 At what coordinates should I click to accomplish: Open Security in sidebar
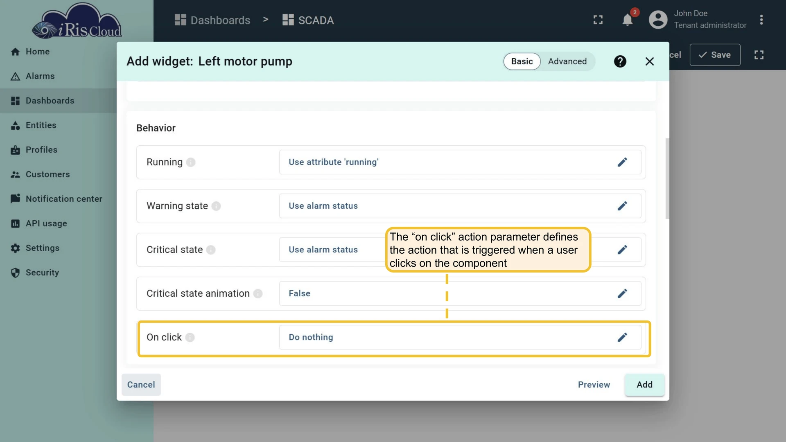pyautogui.click(x=58, y=273)
